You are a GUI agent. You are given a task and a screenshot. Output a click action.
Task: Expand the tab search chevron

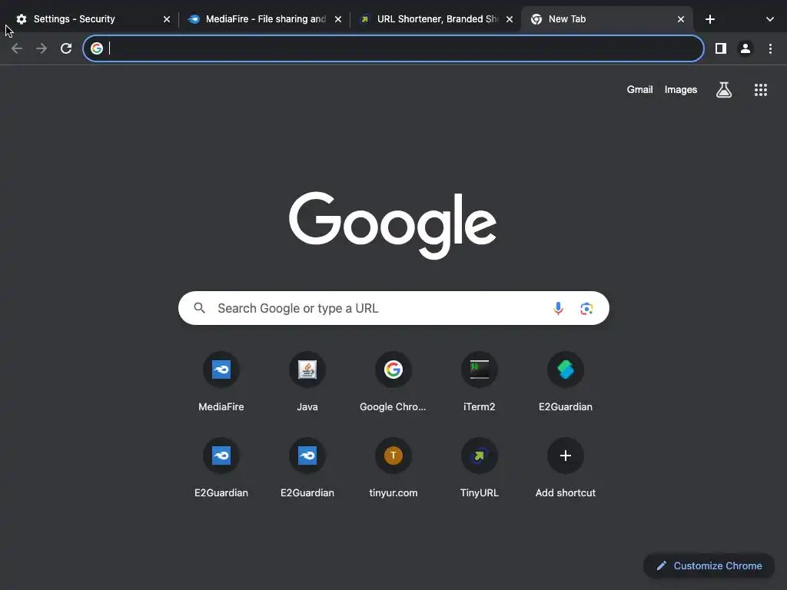(x=769, y=19)
